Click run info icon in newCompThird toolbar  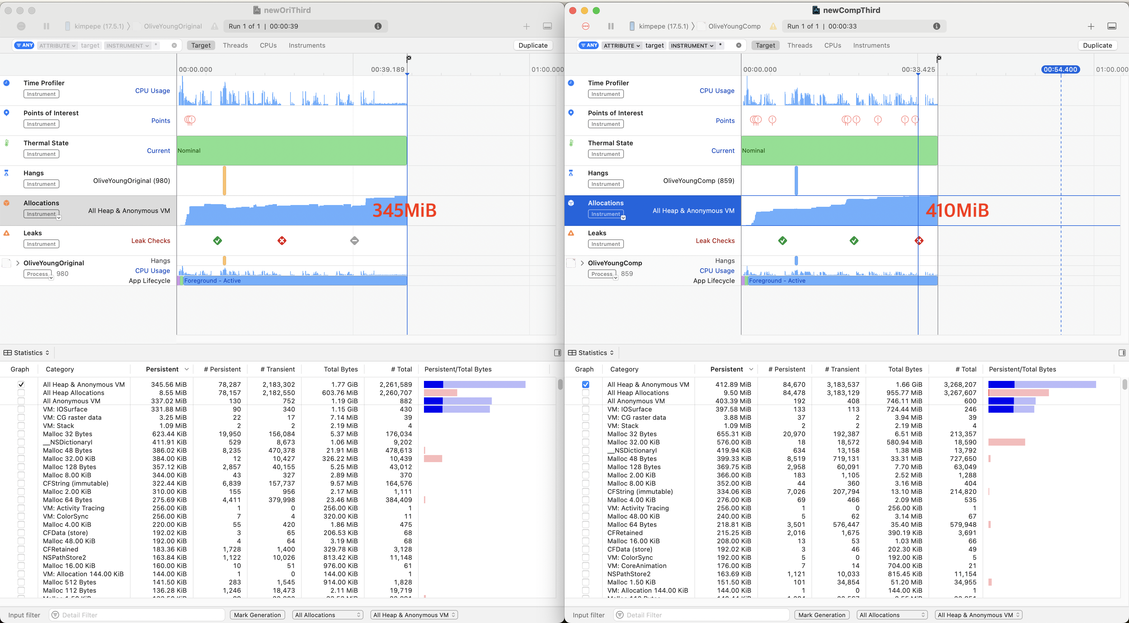[x=937, y=26]
